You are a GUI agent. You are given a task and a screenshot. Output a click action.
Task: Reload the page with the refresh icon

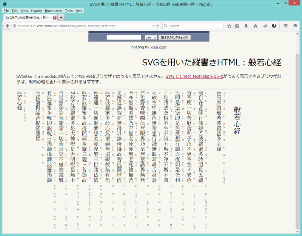tap(158, 26)
